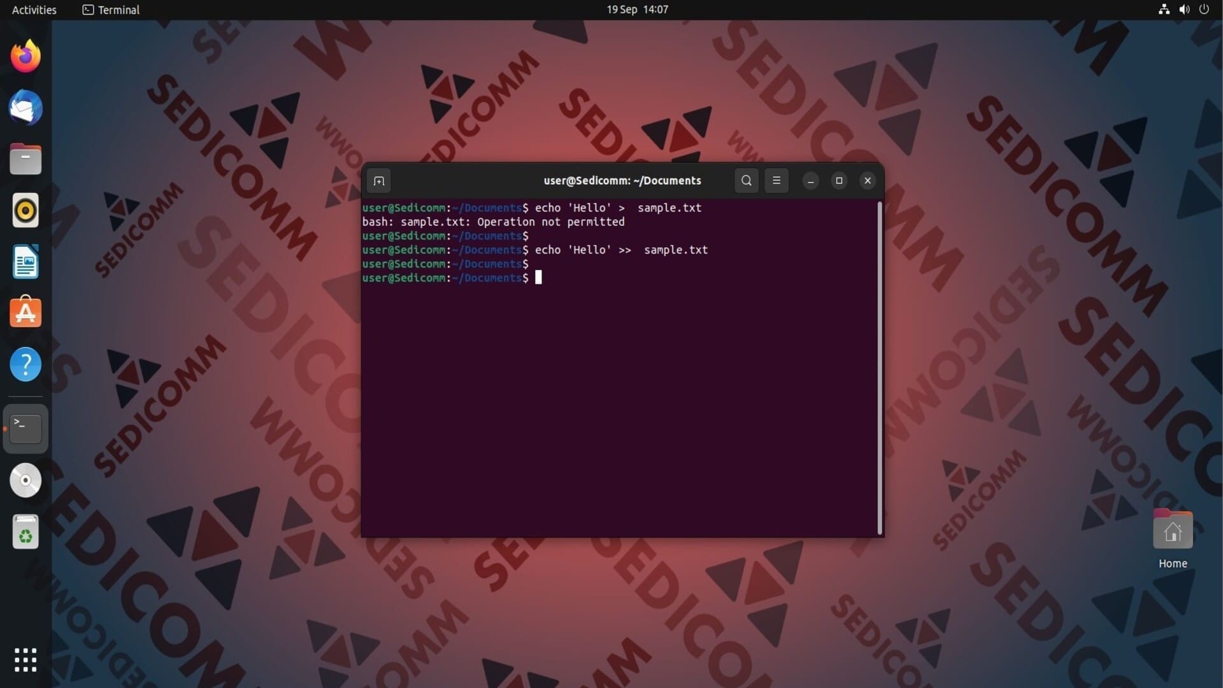Open the Terminal app menu in top bar

[111, 10]
